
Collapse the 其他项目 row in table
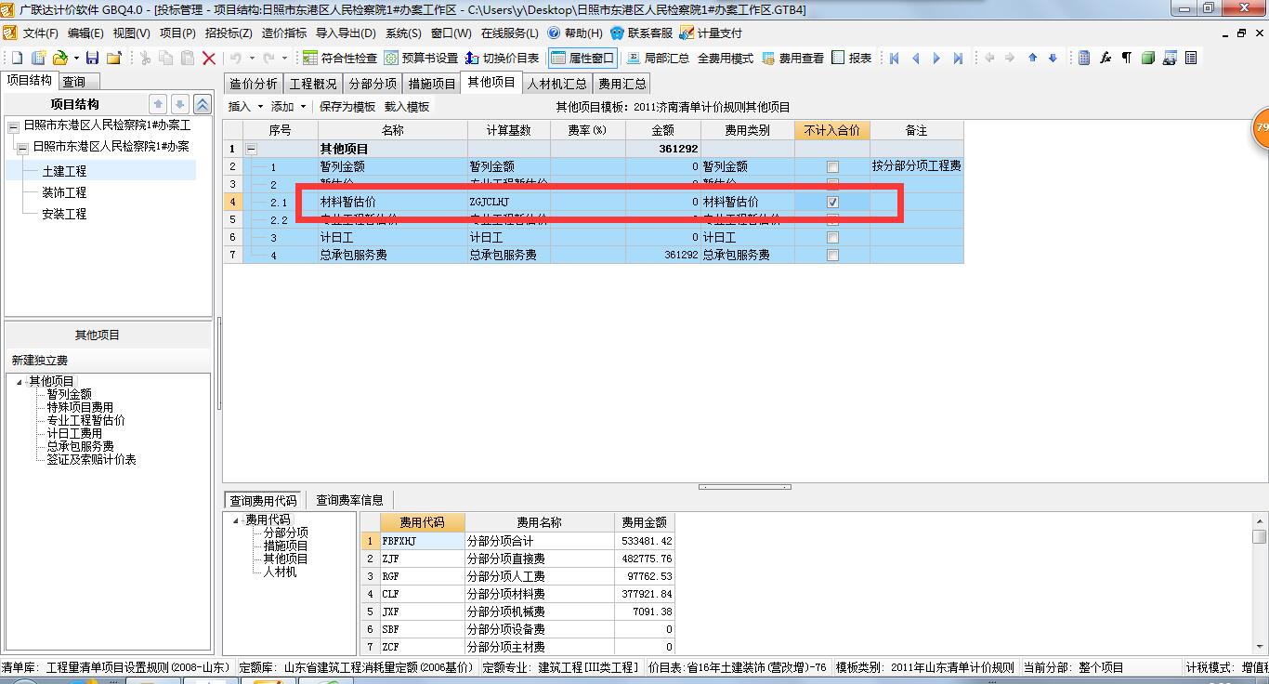[251, 149]
